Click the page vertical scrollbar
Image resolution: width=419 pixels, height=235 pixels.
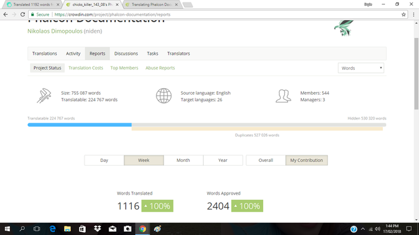click(416, 74)
